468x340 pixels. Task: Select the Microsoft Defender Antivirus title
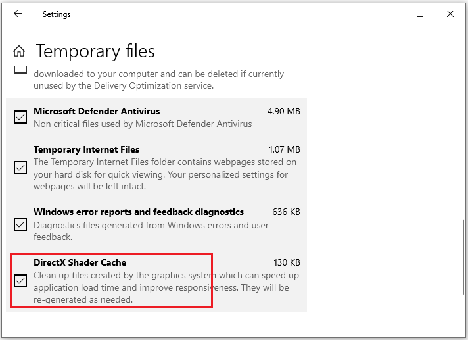97,111
